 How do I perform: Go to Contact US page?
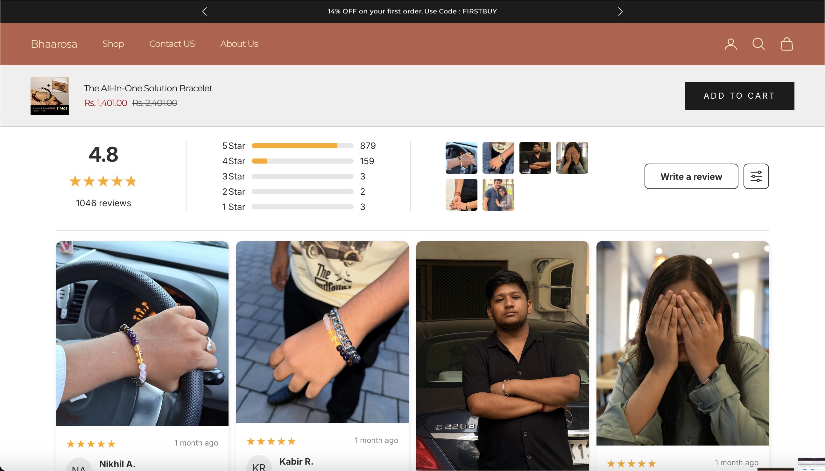172,44
